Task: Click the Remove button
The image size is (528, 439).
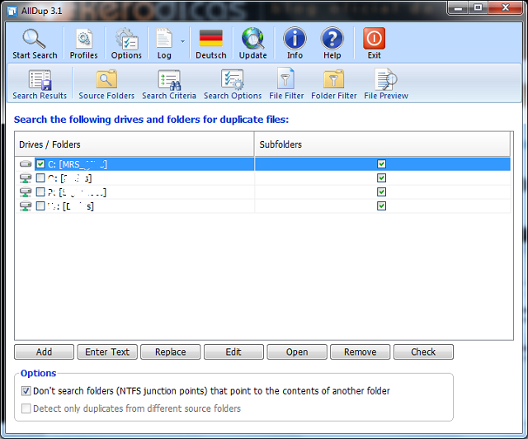Action: tap(361, 352)
